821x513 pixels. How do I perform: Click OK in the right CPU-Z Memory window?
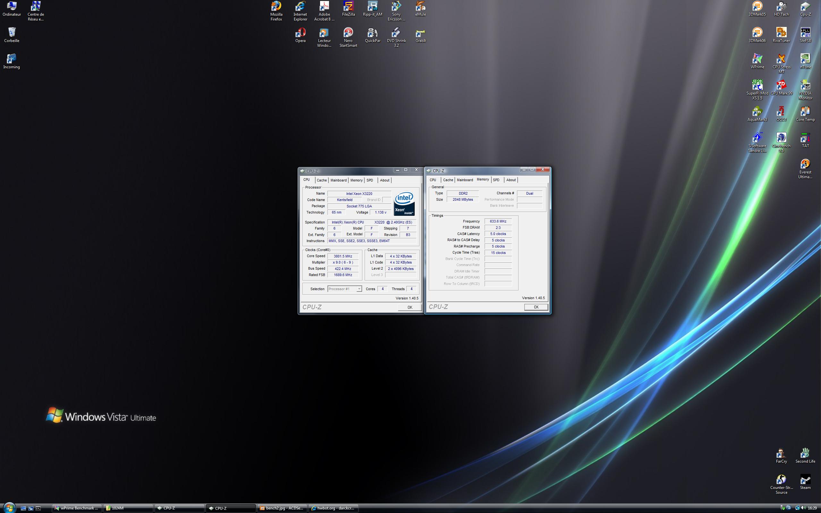(x=536, y=307)
